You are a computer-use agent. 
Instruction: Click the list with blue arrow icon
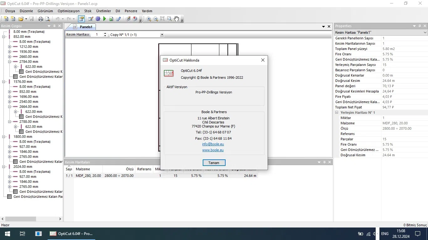(118, 19)
